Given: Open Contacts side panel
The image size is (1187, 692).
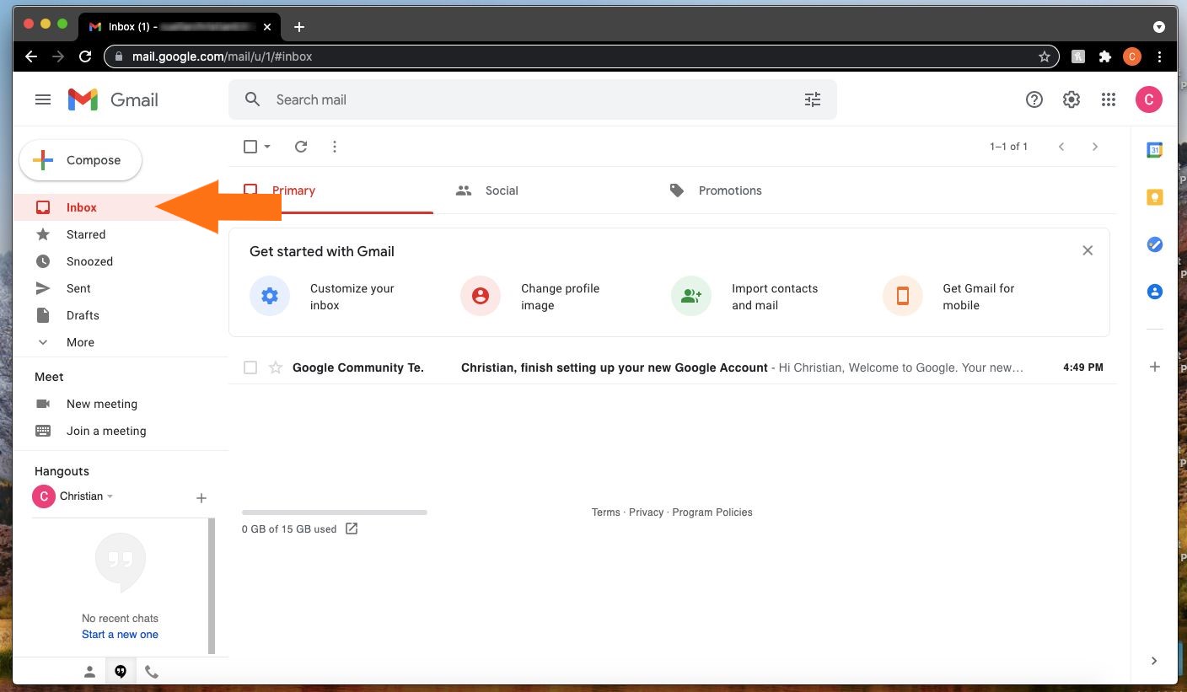Looking at the screenshot, I should [1155, 292].
